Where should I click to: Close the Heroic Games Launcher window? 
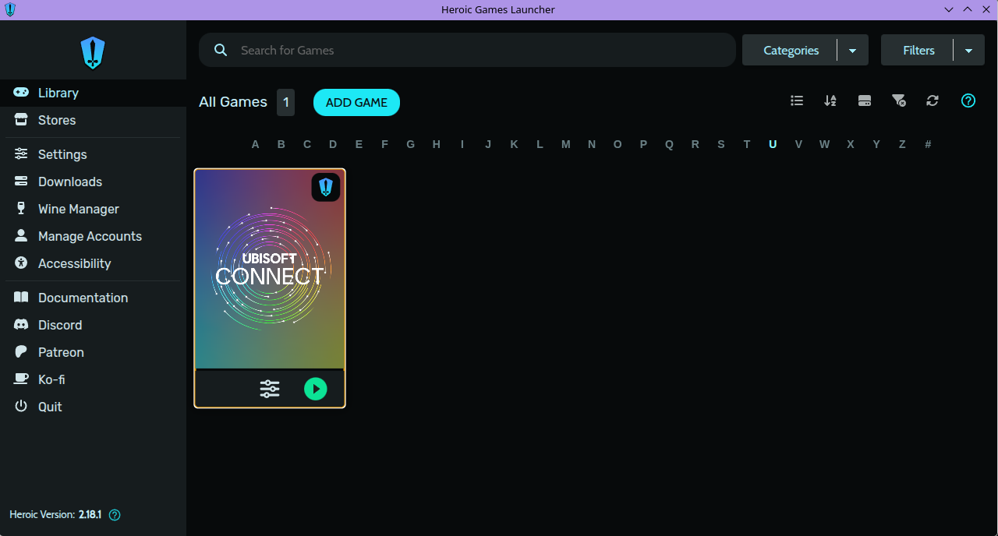986,9
